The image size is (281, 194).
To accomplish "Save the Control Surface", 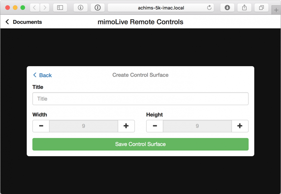I will click(140, 144).
